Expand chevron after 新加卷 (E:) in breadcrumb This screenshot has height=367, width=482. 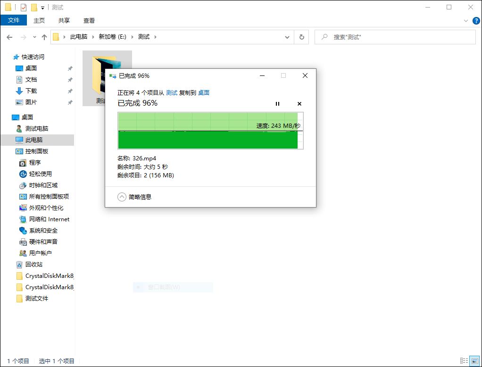pyautogui.click(x=132, y=37)
